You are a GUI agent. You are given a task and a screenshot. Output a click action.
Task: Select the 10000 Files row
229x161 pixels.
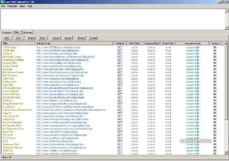113,51
